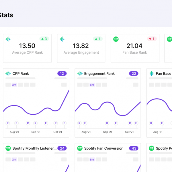Click the waveform icon beside Fan Base chart title

pyautogui.click(x=151, y=73)
